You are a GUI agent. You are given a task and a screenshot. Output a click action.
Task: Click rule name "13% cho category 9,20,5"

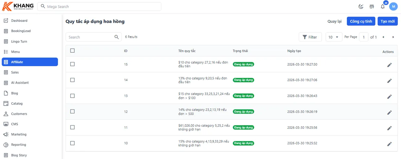[x=203, y=80]
